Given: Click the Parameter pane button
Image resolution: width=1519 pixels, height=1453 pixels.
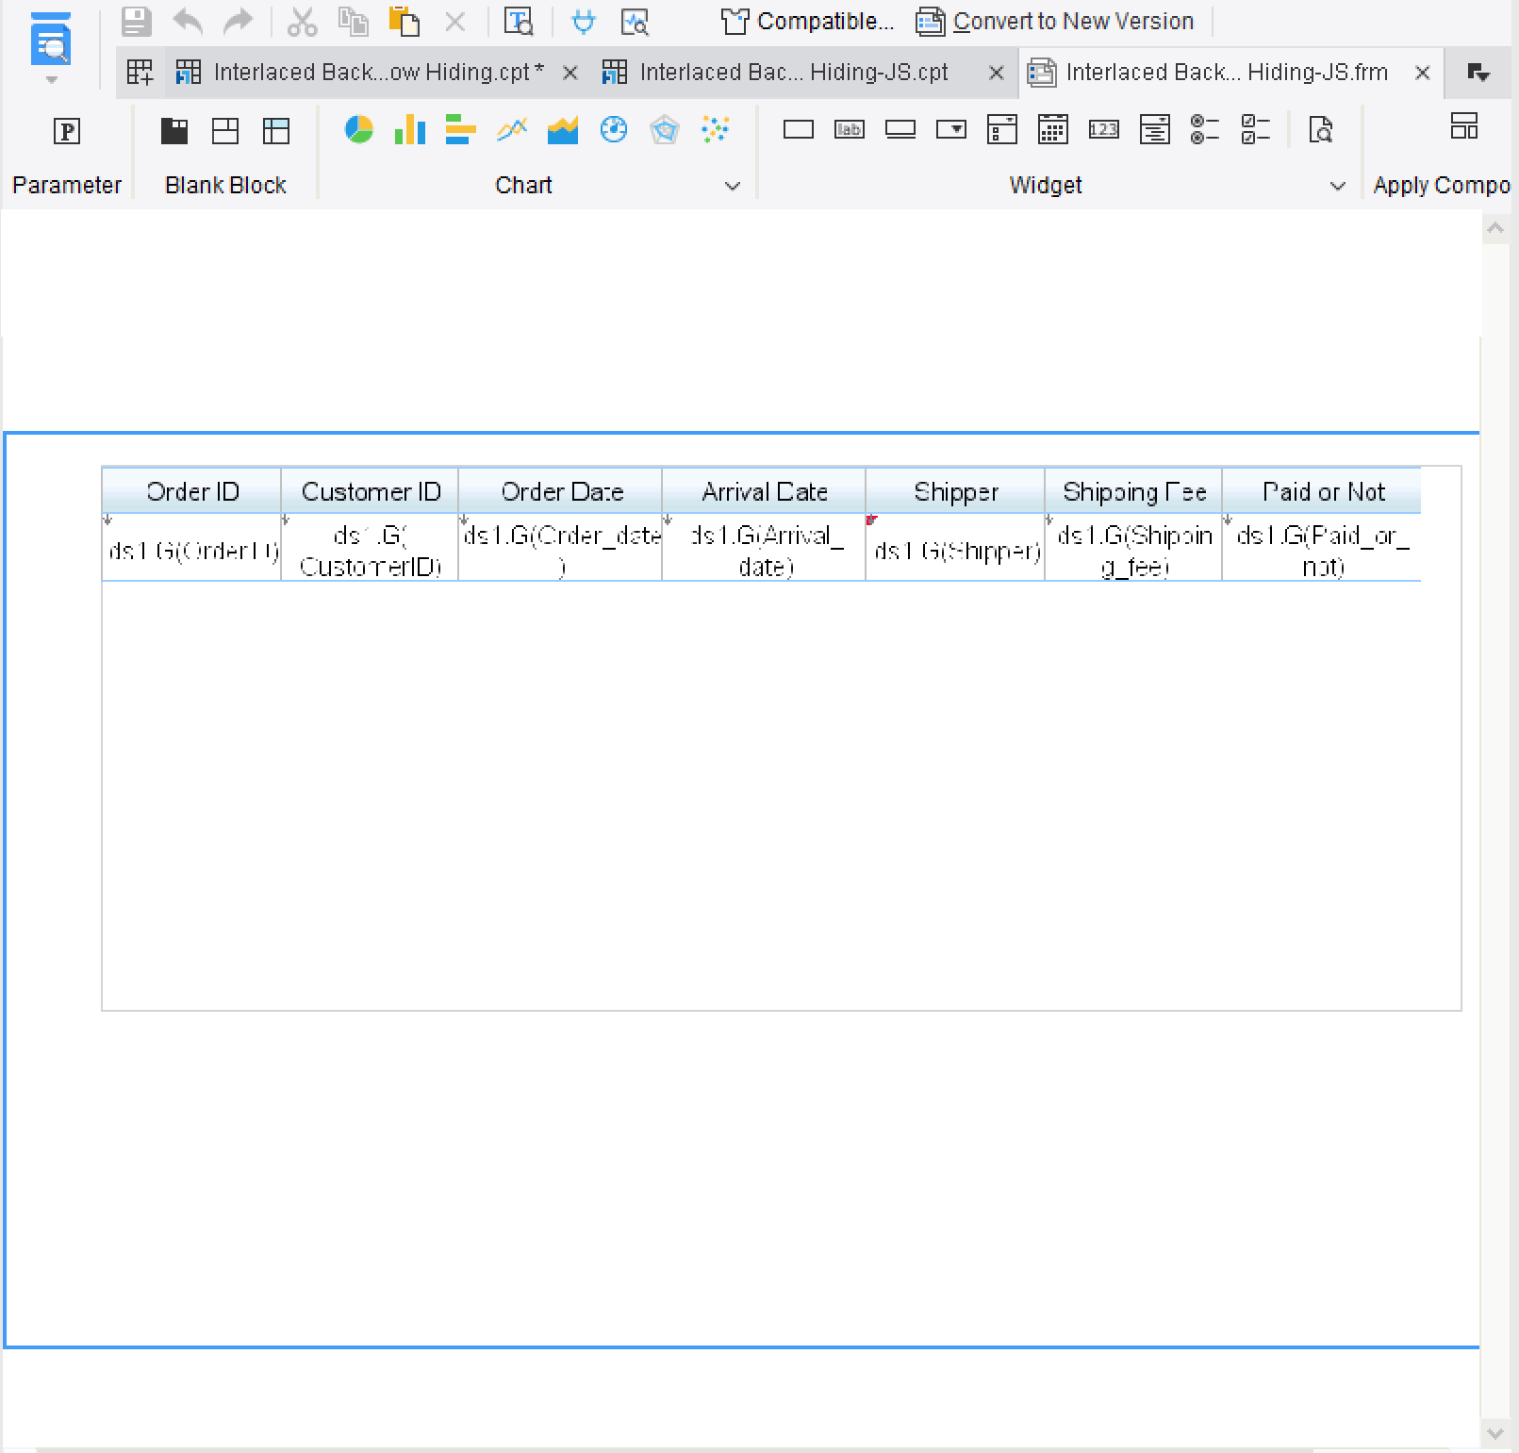Looking at the screenshot, I should tap(66, 151).
